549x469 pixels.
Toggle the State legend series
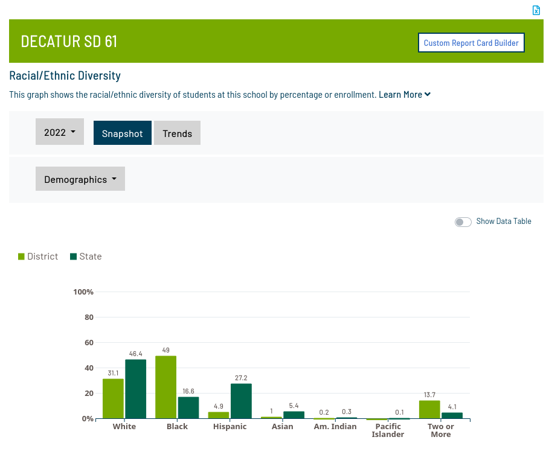[90, 257]
